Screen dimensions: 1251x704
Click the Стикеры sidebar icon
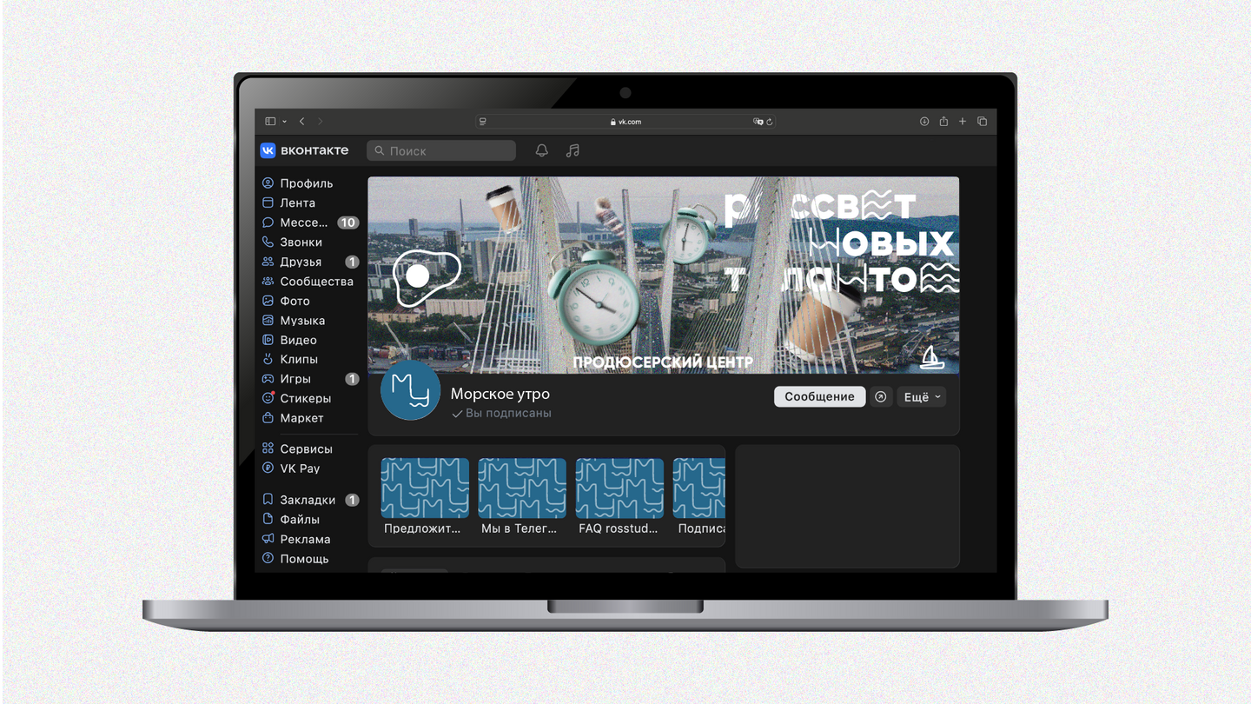click(x=268, y=398)
